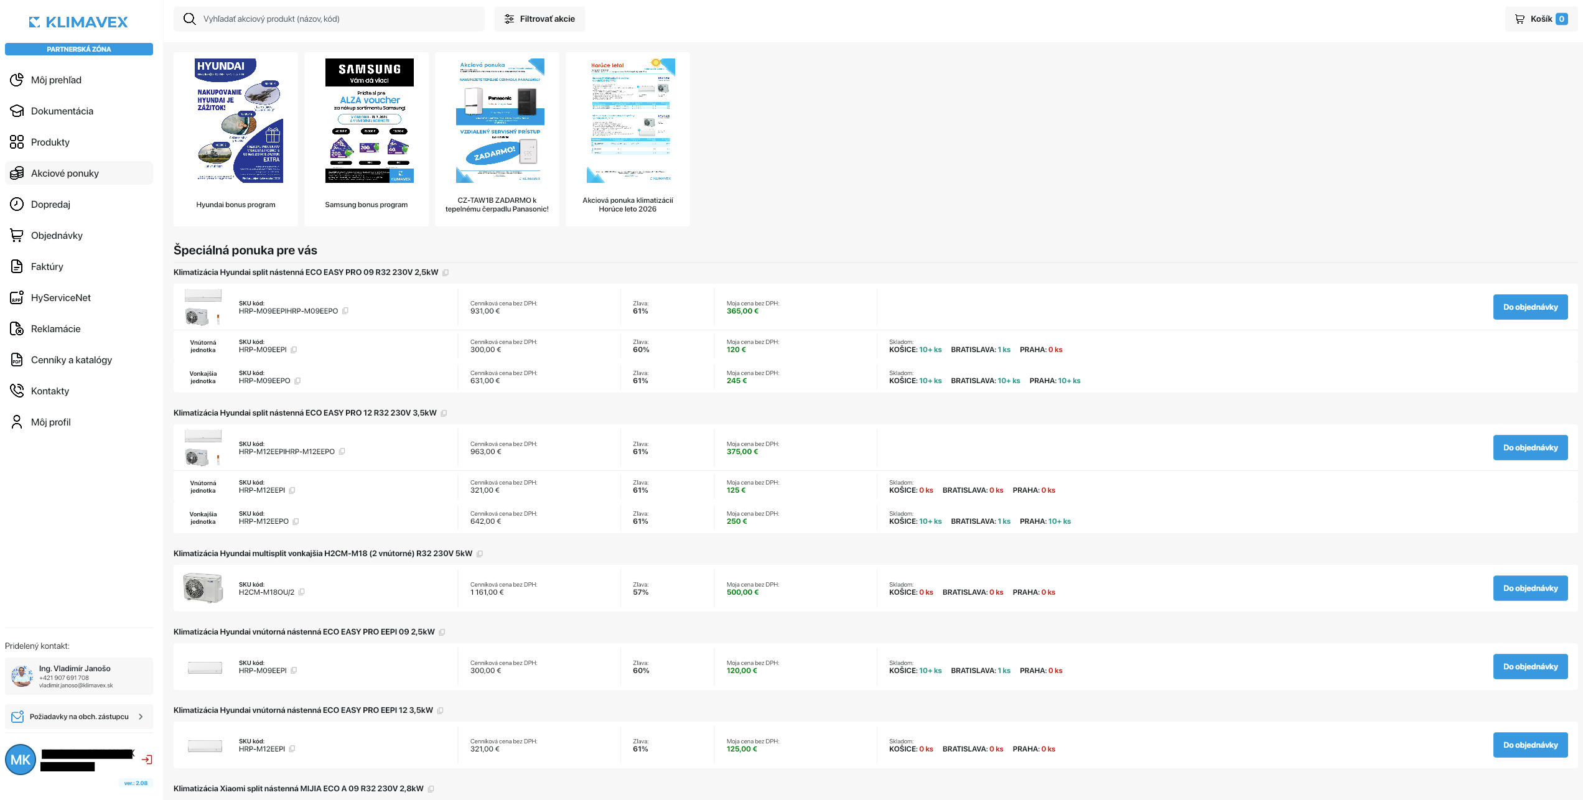The image size is (1583, 800).
Task: Click the Dokumentácia graduation cap icon
Action: point(17,111)
